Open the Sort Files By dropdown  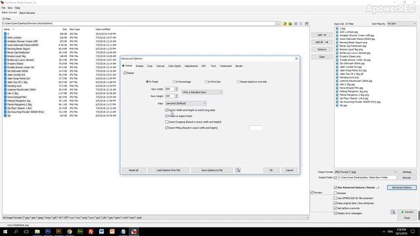(402, 24)
